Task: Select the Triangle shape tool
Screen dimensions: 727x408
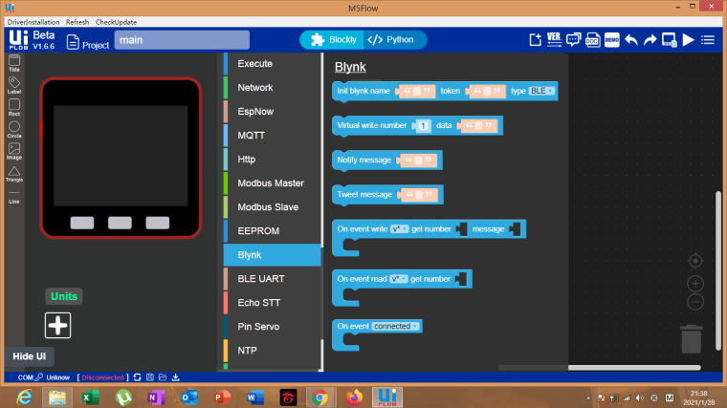Action: pyautogui.click(x=14, y=174)
